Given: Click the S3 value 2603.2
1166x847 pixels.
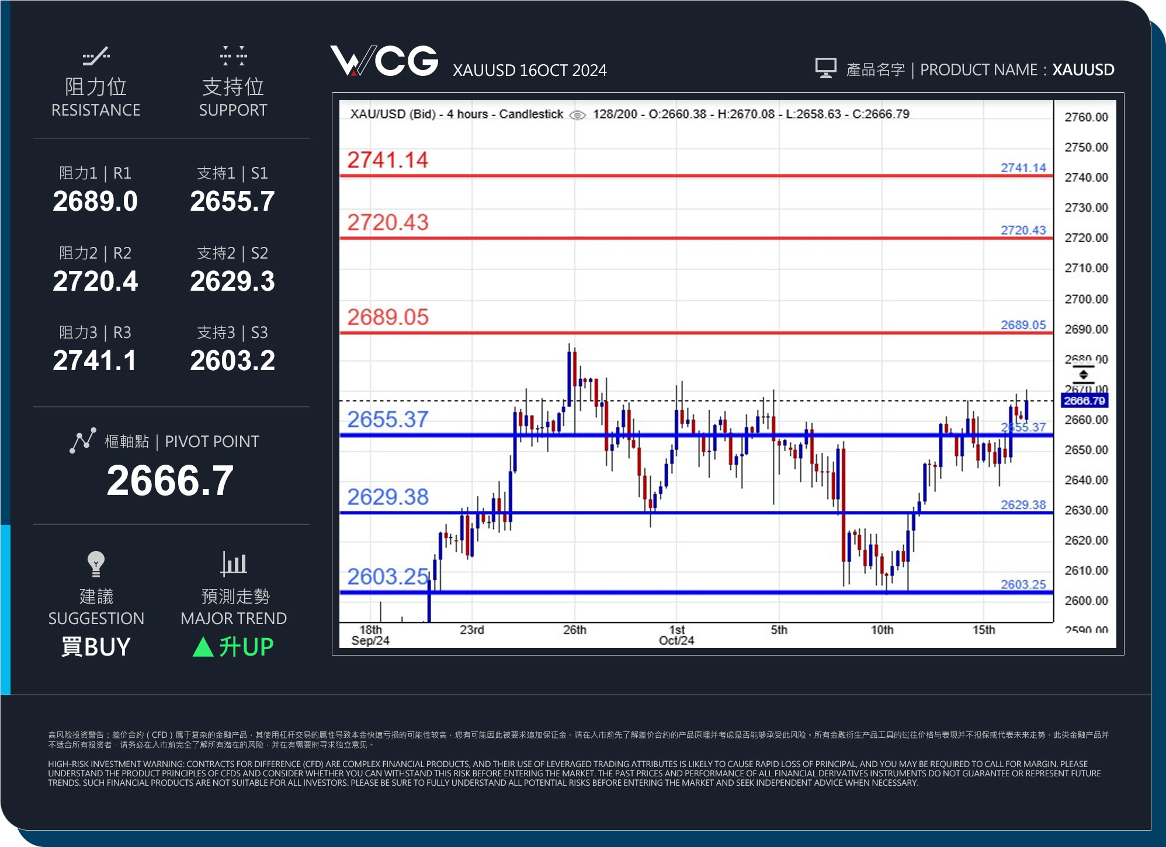Looking at the screenshot, I should pyautogui.click(x=232, y=361).
